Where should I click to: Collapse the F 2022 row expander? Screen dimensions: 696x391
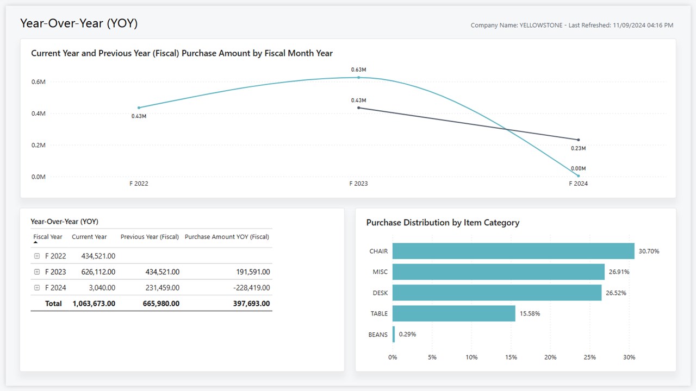coord(37,256)
